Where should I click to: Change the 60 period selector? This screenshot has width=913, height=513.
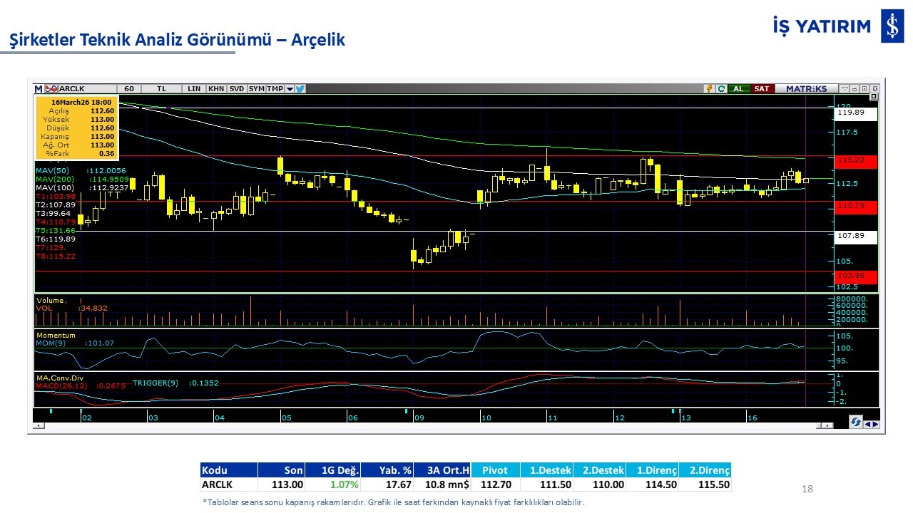pyautogui.click(x=129, y=89)
